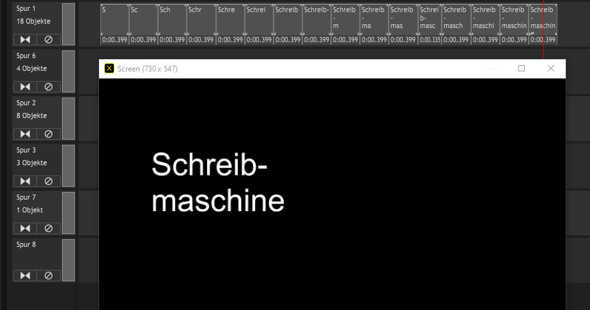Click the red playhead line in the timeline
590x310 pixels.
coord(543,51)
